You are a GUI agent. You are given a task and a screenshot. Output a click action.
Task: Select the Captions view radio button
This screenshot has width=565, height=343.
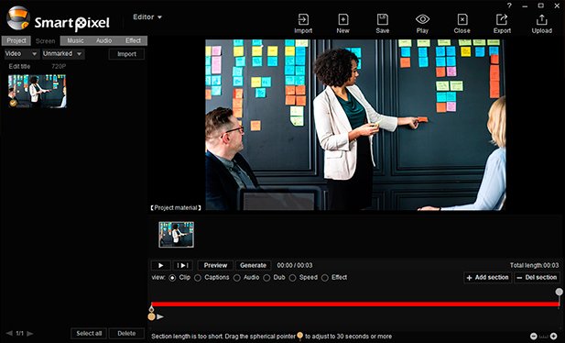pos(198,278)
